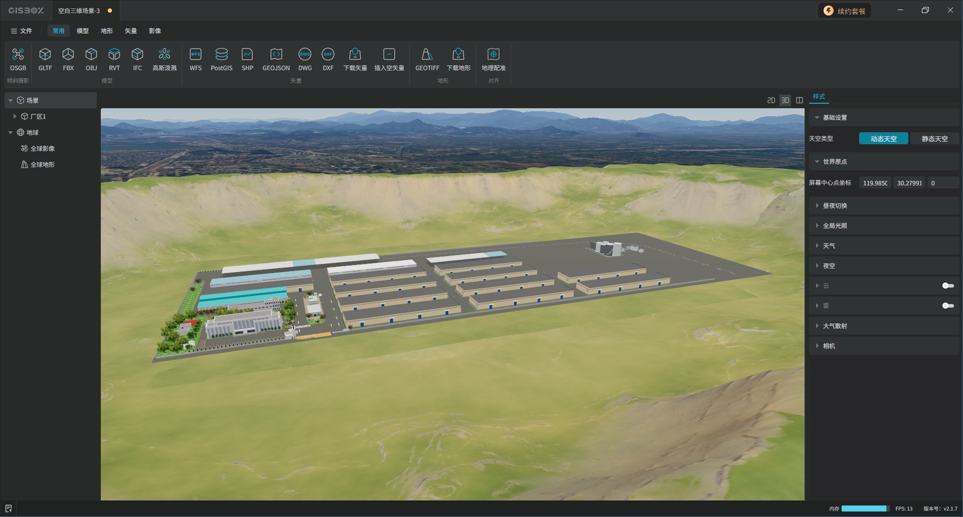
Task: Open the 文件 menu
Action: tap(22, 31)
